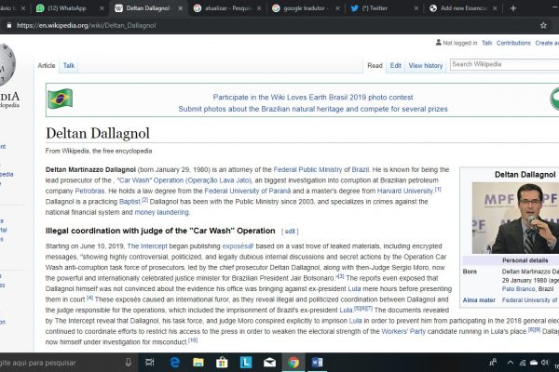Image resolution: width=559 pixels, height=372 pixels.
Task: Follow the money laundering link
Action: [162, 213]
